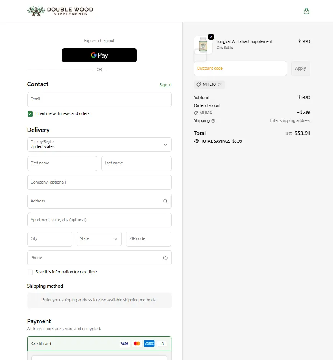
Task: Remove the MHL10 discount code tag
Action: (220, 84)
